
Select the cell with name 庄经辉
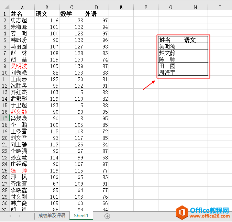22,164
